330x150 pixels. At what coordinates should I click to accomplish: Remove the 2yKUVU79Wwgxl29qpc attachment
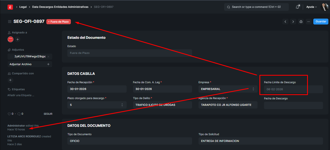pyautogui.click(x=48, y=57)
